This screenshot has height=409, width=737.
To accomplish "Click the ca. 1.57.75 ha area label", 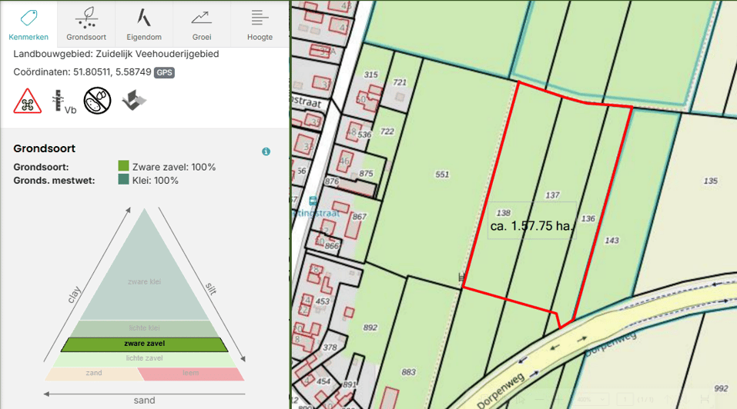I will (x=531, y=226).
